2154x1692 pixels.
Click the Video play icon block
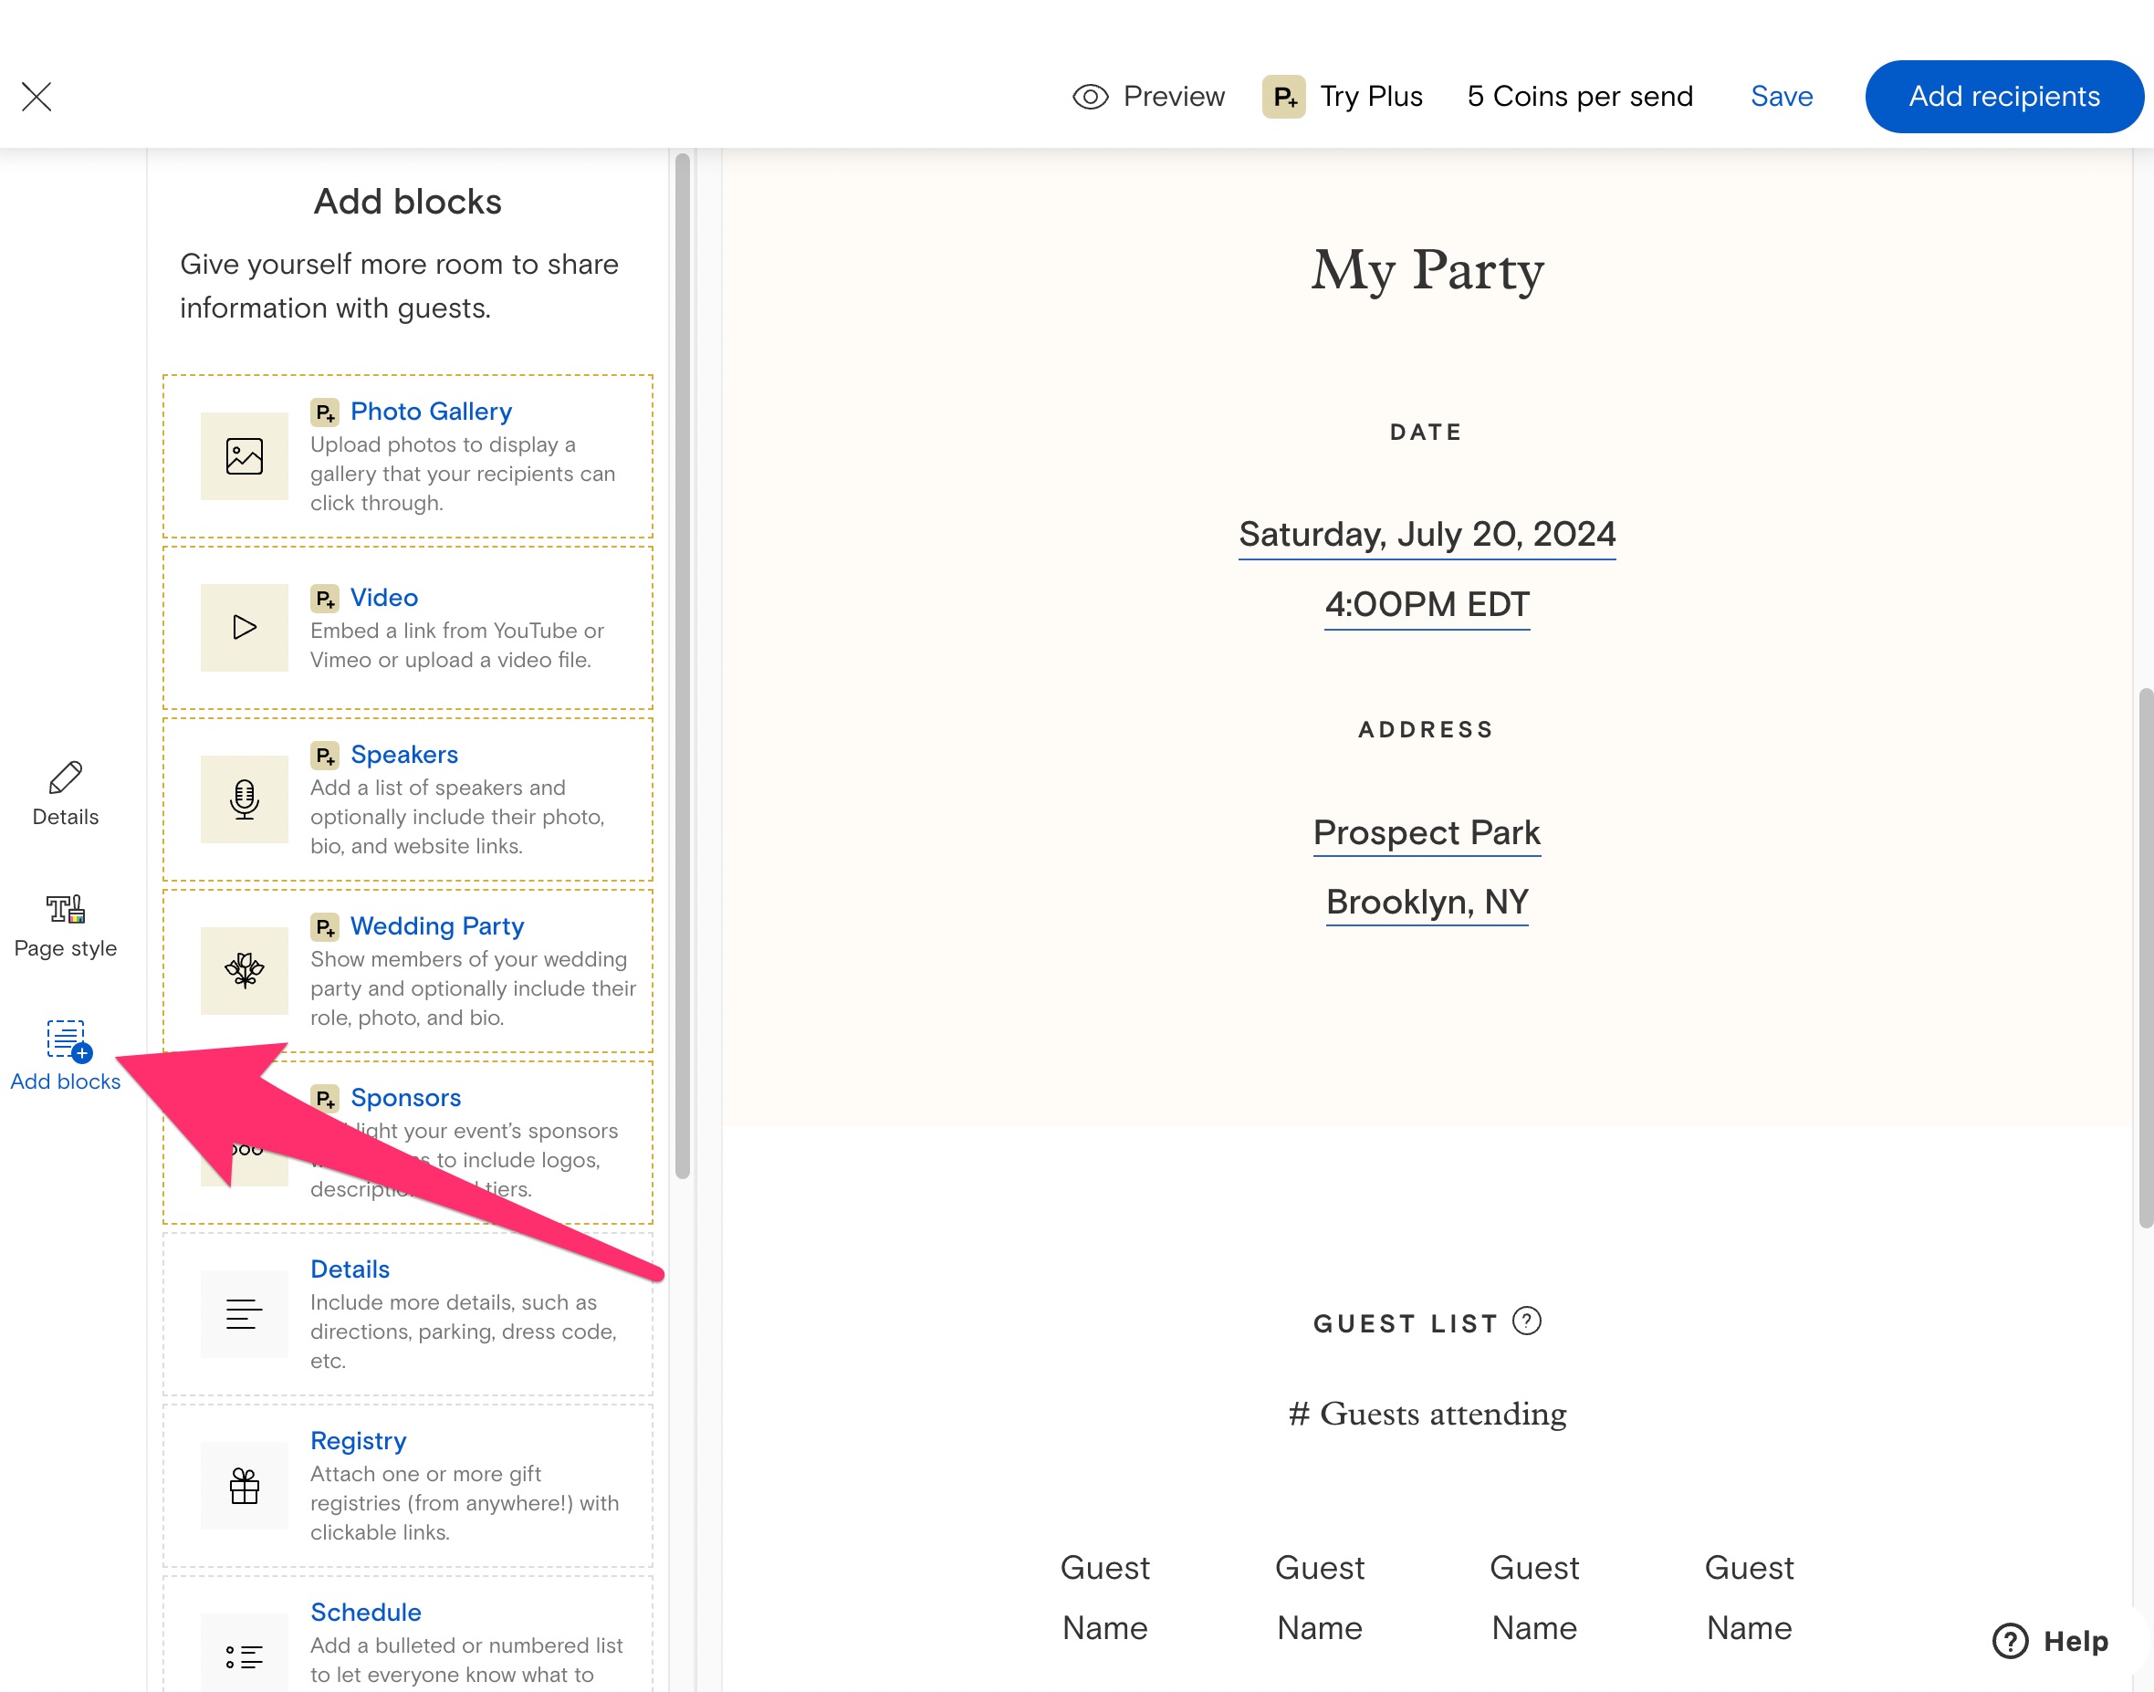click(244, 627)
